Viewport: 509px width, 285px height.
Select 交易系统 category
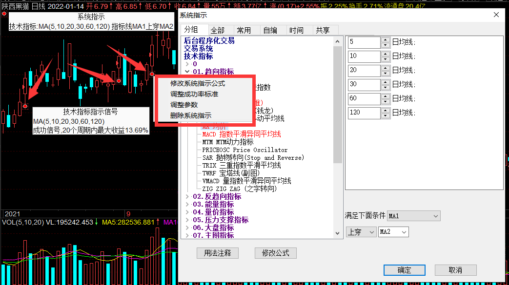(x=198, y=48)
